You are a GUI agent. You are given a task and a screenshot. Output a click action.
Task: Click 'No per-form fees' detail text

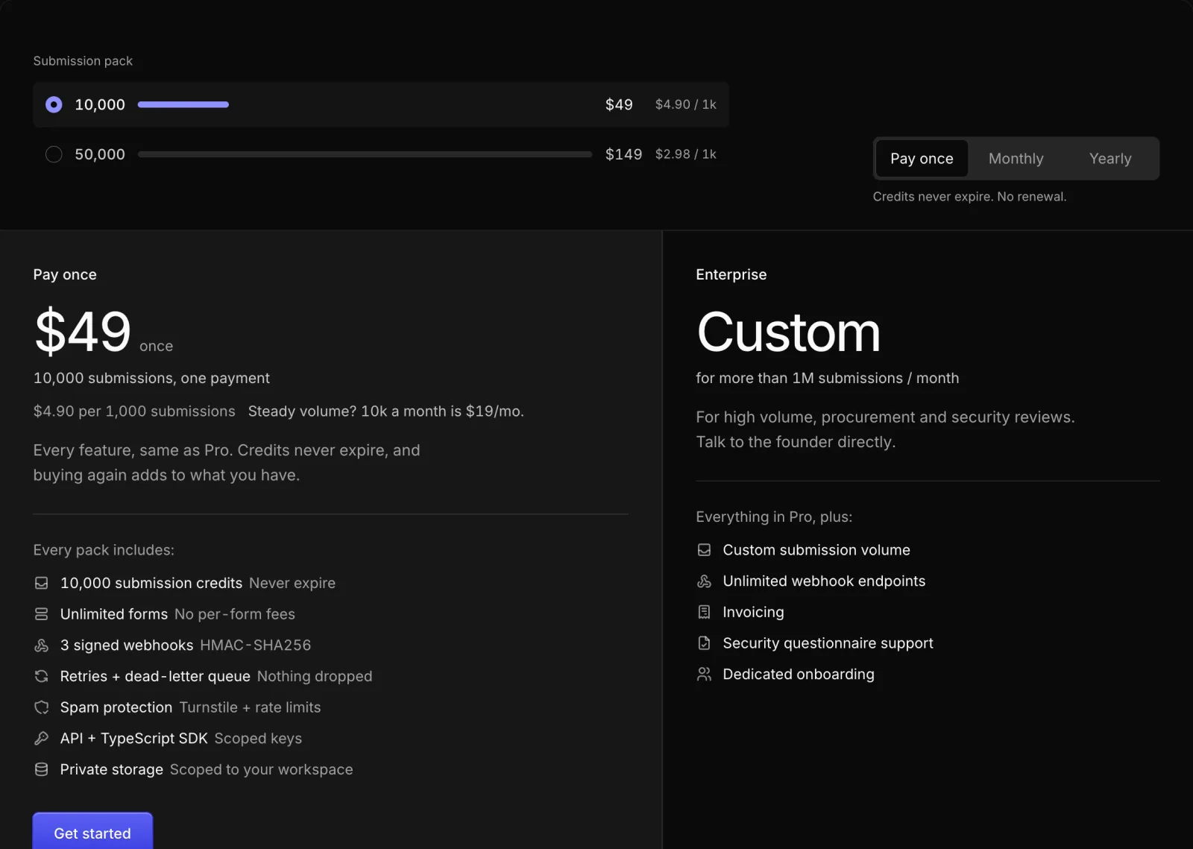(235, 614)
